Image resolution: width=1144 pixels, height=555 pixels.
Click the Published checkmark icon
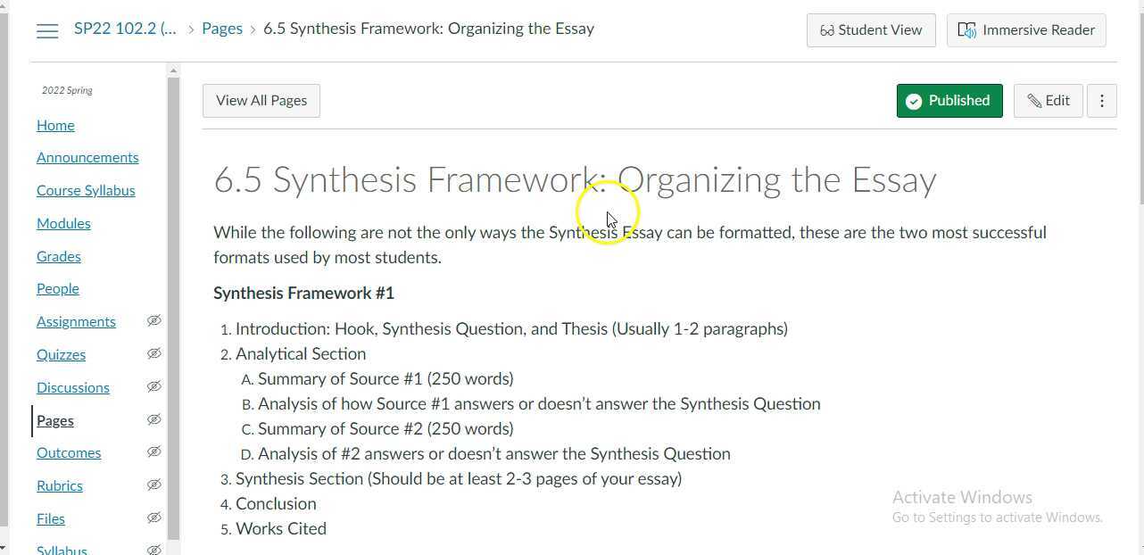[x=915, y=101]
